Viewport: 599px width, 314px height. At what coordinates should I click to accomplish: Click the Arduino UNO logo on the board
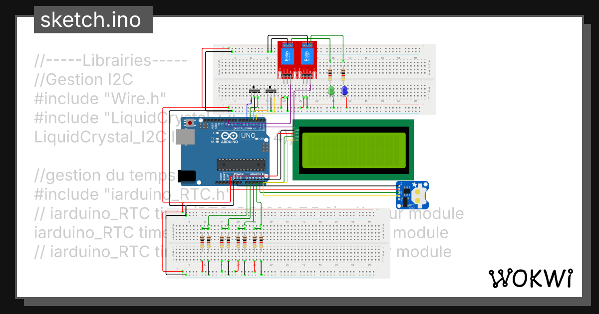point(239,137)
